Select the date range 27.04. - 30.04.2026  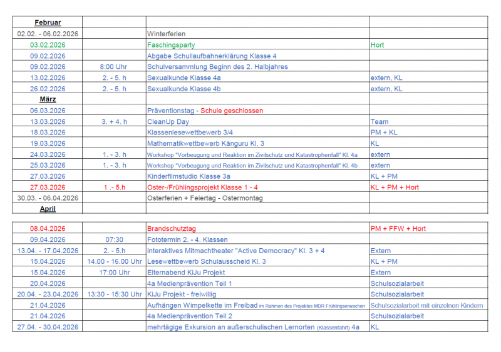pos(48,327)
